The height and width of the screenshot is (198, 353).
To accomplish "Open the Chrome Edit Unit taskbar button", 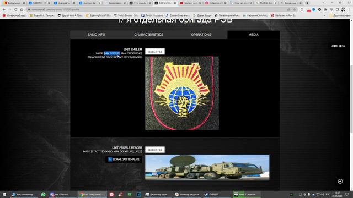I will (x=92, y=194).
